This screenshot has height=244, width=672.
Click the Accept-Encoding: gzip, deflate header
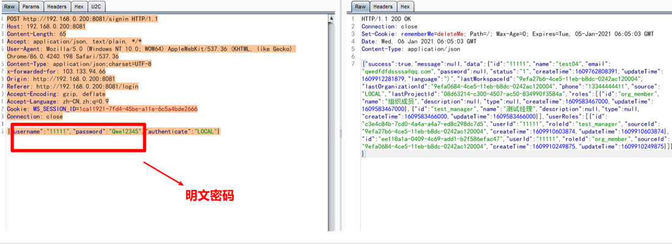pyautogui.click(x=56, y=94)
